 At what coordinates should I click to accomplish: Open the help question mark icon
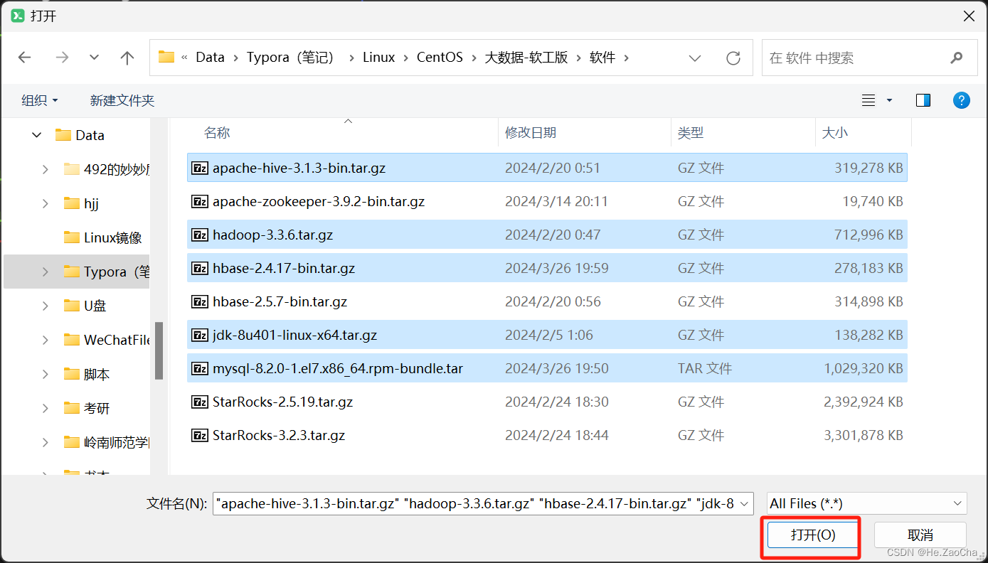pyautogui.click(x=962, y=100)
